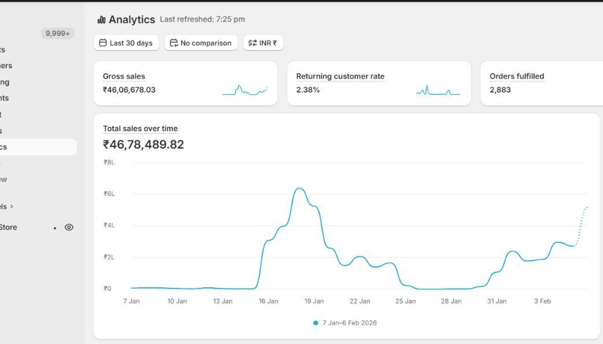Click the Analytics bar chart icon
Viewport: 603px width, 344px height.
(x=102, y=20)
